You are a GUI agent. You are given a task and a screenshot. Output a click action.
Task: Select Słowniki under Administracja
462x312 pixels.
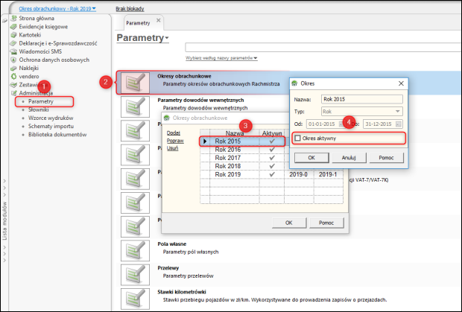pyautogui.click(x=38, y=109)
